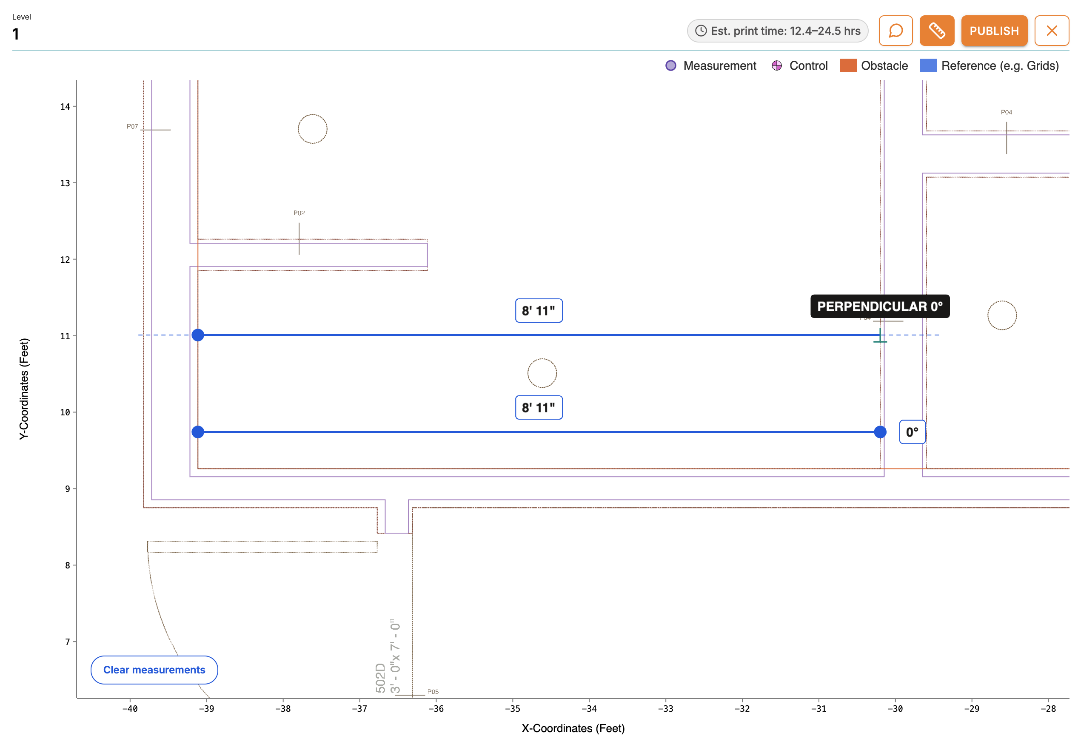Click dashed circle between the measurement lines
Image resolution: width=1078 pixels, height=744 pixels.
click(542, 373)
